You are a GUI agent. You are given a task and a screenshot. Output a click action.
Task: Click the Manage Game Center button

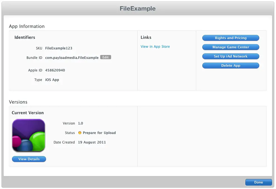231,47
